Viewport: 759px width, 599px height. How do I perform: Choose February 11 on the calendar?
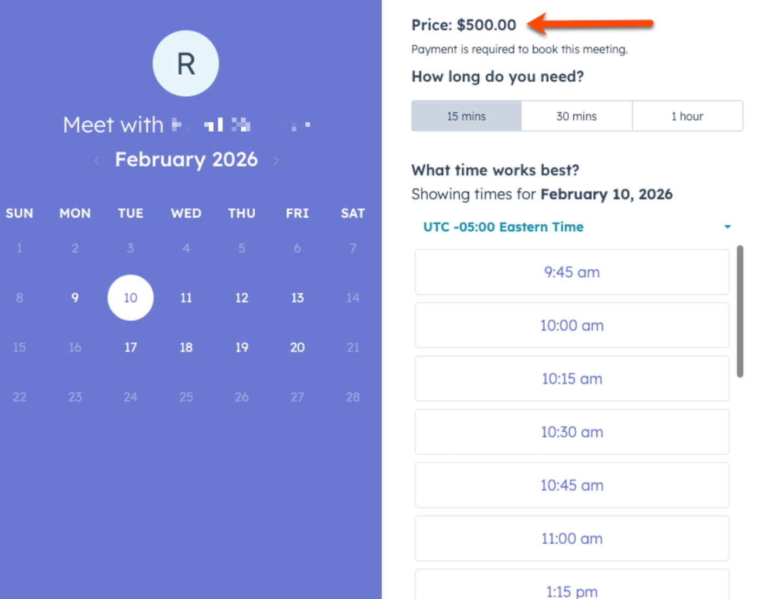tap(186, 298)
